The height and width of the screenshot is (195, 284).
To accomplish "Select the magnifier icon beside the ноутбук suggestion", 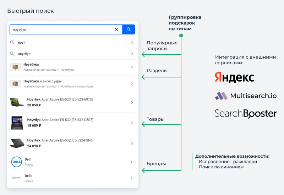I will pyautogui.click(x=12, y=54).
